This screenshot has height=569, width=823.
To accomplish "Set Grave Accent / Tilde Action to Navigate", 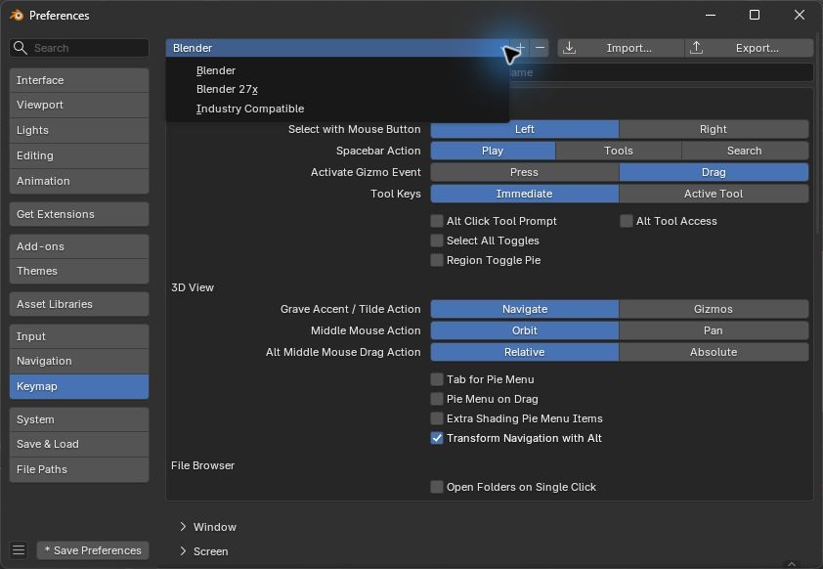I will [x=524, y=309].
